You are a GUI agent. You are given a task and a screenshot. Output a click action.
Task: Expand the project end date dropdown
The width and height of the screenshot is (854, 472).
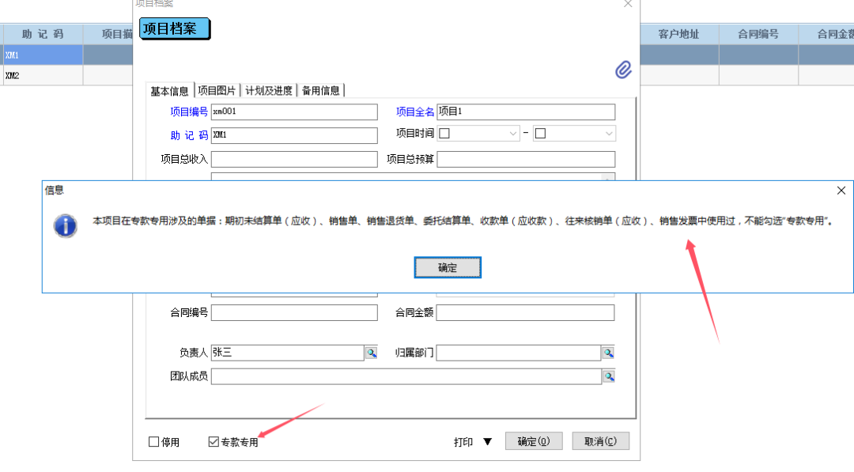[608, 134]
